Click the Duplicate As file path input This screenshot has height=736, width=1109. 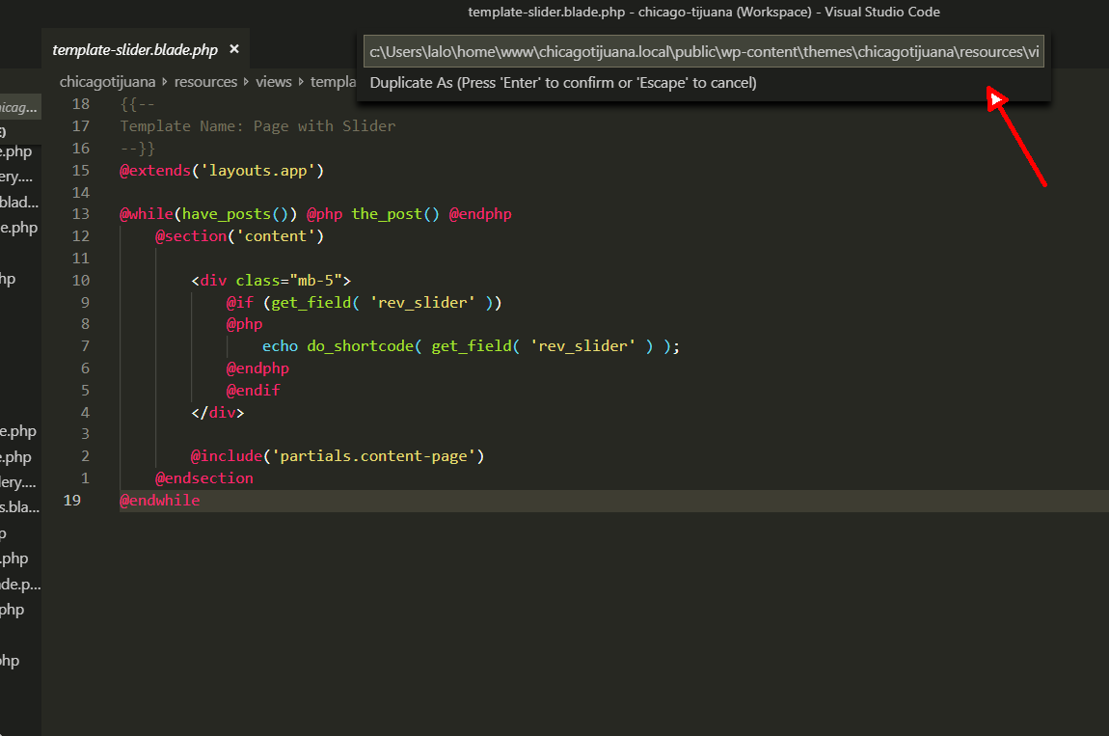(x=704, y=52)
